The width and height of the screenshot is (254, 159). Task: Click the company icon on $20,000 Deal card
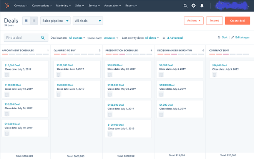[x=214, y=75]
